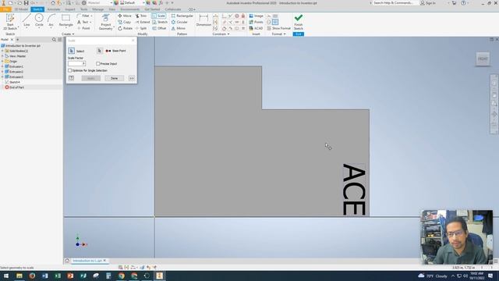Search the model browser
The width and height of the screenshot is (499, 281).
click(54, 40)
